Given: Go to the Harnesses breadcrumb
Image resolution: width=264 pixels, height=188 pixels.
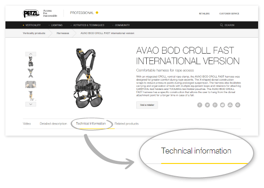Looking at the screenshot, I should [x=63, y=33].
